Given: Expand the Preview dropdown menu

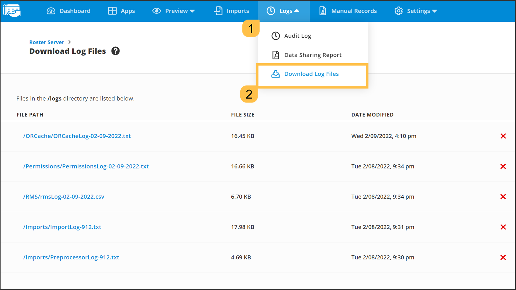Looking at the screenshot, I should [x=174, y=11].
